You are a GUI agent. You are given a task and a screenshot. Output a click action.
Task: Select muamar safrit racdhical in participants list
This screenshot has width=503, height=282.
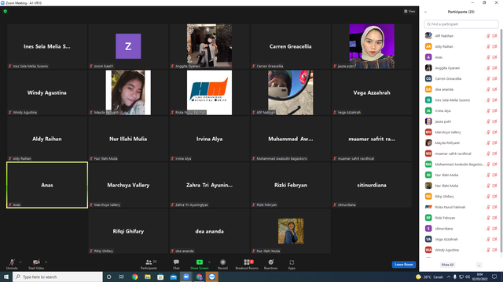461,154
